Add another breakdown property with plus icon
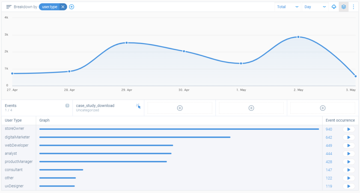 point(72,7)
